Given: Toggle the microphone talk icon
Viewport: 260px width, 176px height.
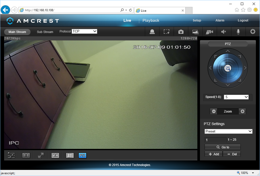Looking at the screenshot, I should click(x=238, y=32).
